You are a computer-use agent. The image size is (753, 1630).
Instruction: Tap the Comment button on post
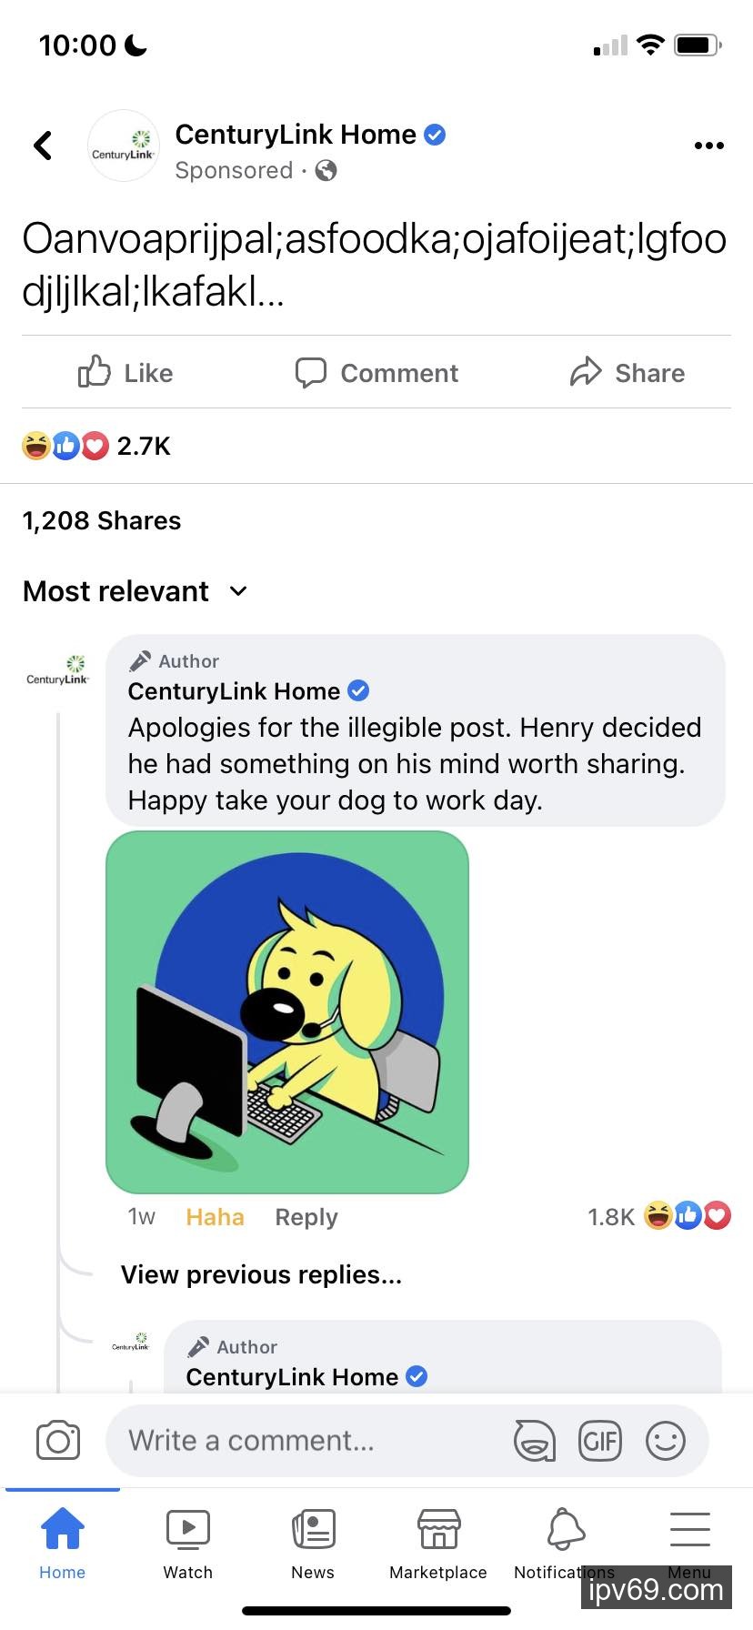(376, 373)
